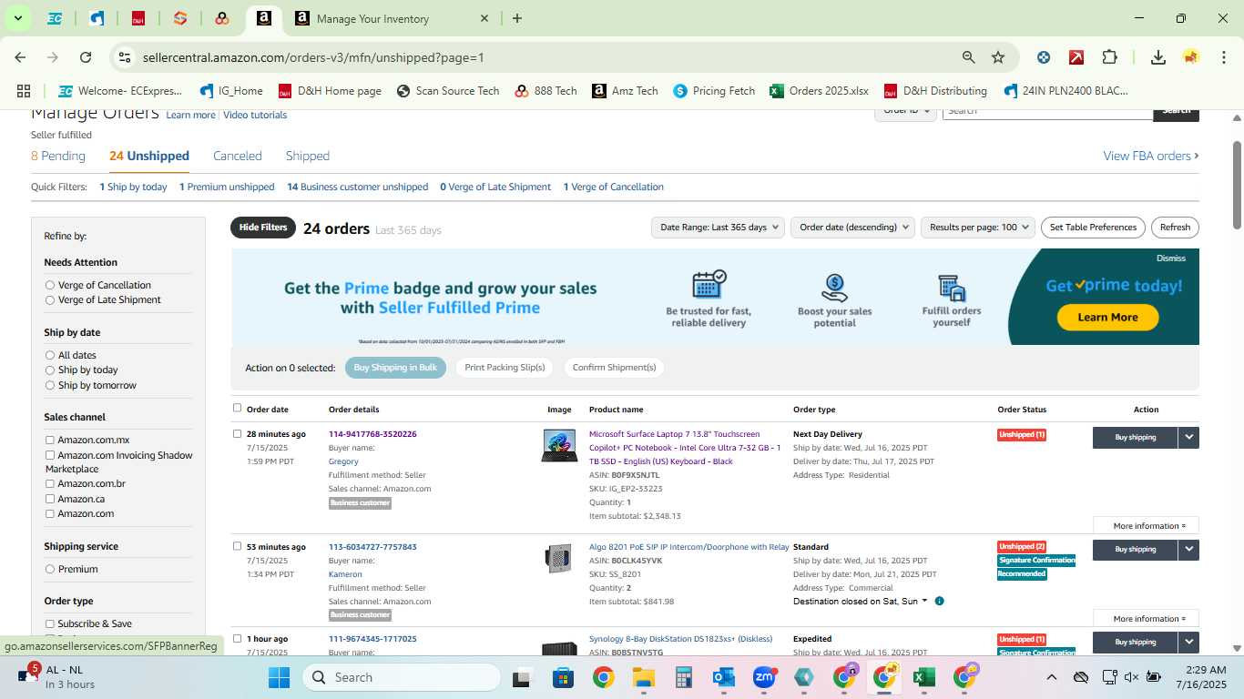Go back using the browser back arrow
The height and width of the screenshot is (699, 1244).
pos(20,57)
